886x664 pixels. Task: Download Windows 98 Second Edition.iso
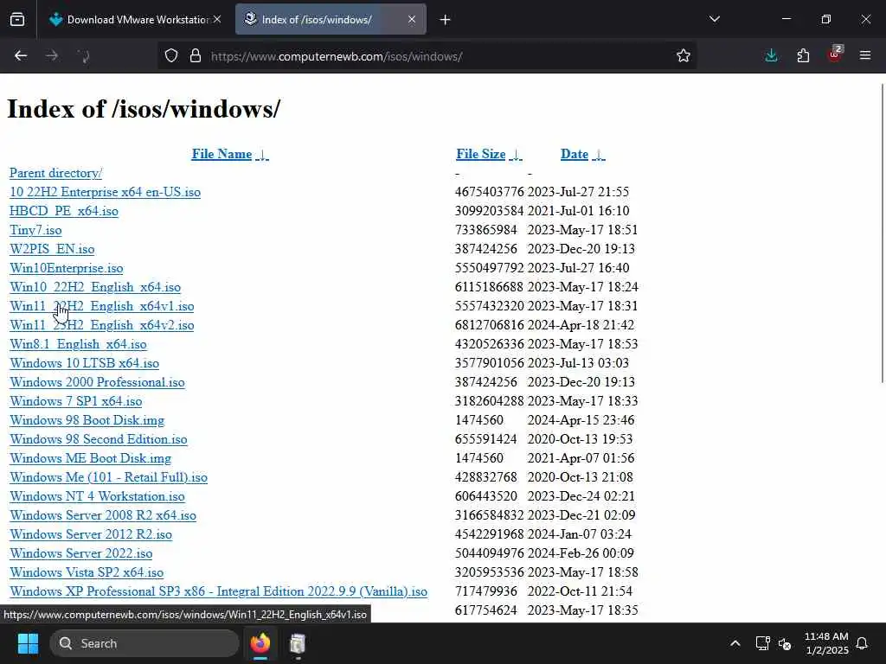click(x=99, y=439)
